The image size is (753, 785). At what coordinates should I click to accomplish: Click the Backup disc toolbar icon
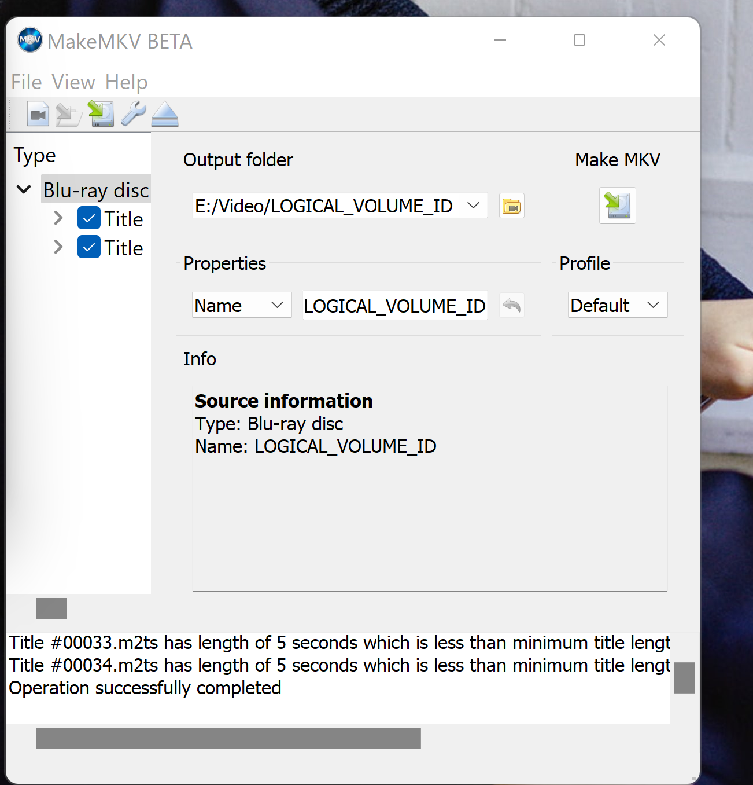(x=69, y=114)
